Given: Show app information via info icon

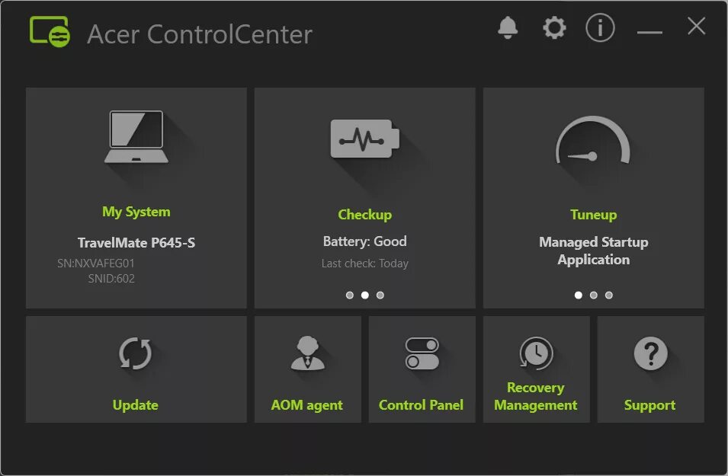Looking at the screenshot, I should (600, 28).
